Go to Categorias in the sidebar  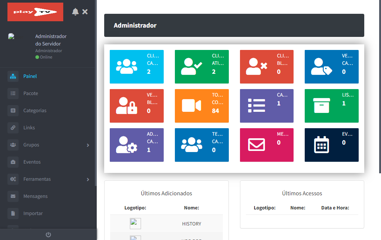tap(35, 110)
